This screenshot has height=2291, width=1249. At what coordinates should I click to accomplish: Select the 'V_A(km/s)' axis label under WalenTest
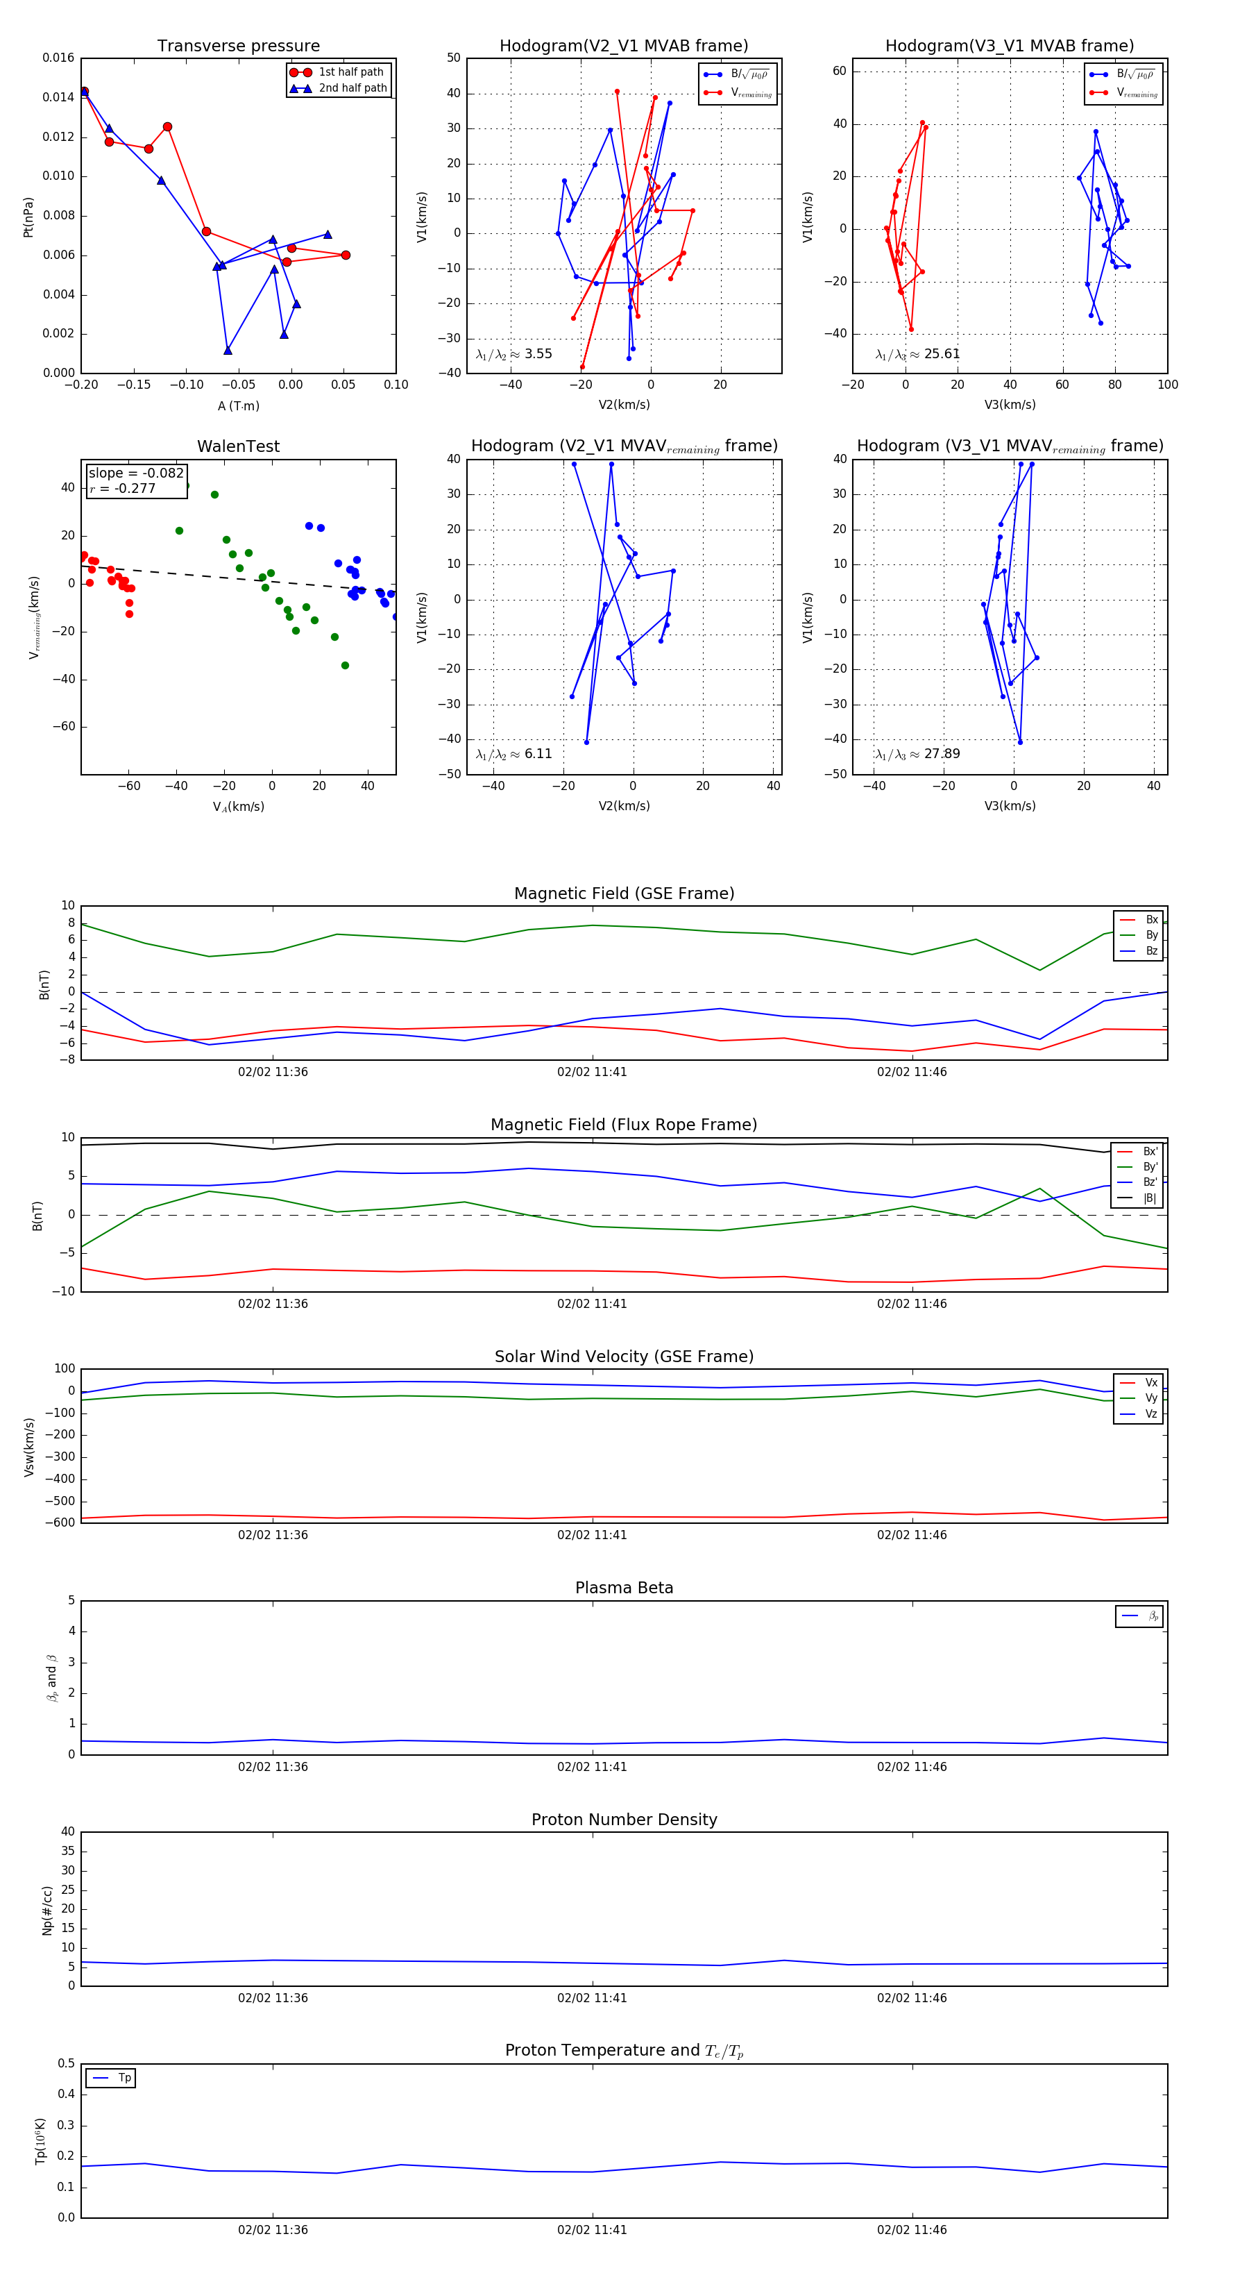pyautogui.click(x=238, y=807)
